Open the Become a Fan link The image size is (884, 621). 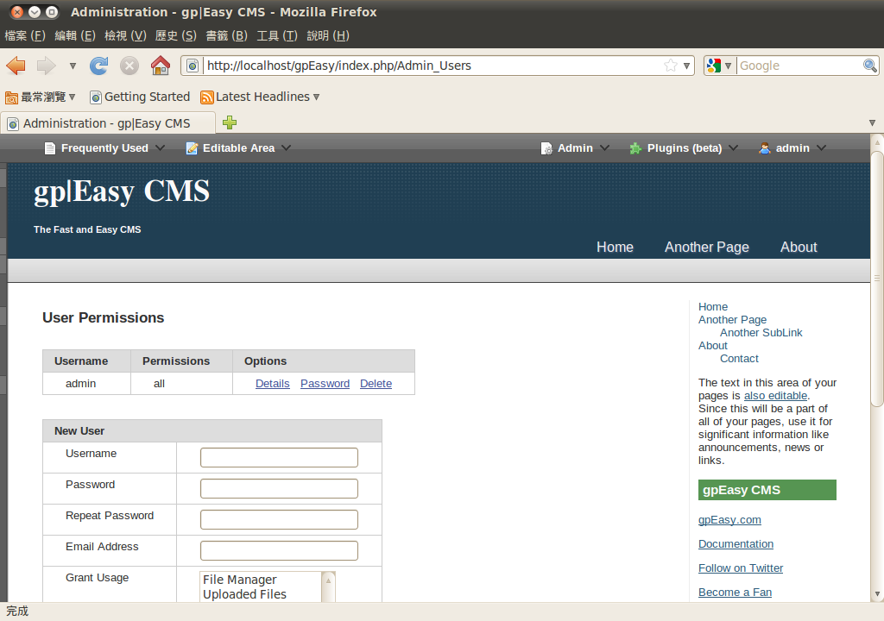coord(735,593)
